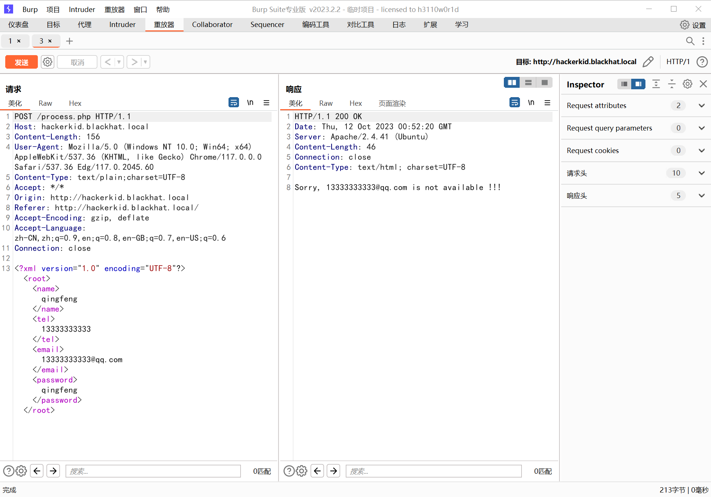This screenshot has width=711, height=497.
Task: Open the 窗口 window menu
Action: [x=140, y=9]
